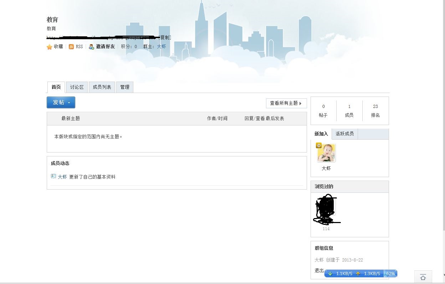Click the 最后发表 column header

pos(275,119)
